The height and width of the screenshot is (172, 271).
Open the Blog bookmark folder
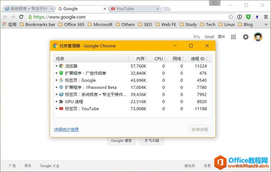point(245,24)
